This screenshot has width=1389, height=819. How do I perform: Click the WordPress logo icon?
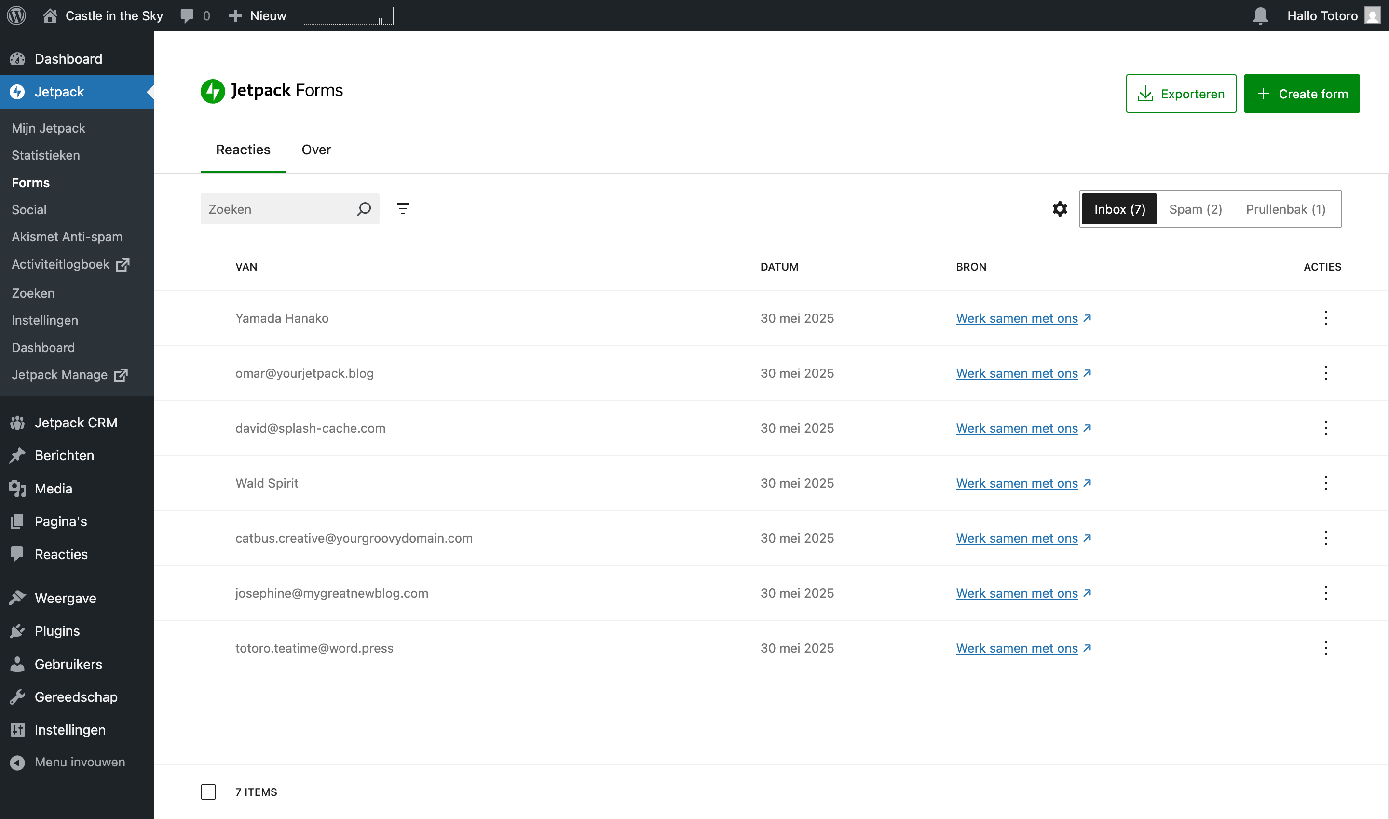click(16, 15)
